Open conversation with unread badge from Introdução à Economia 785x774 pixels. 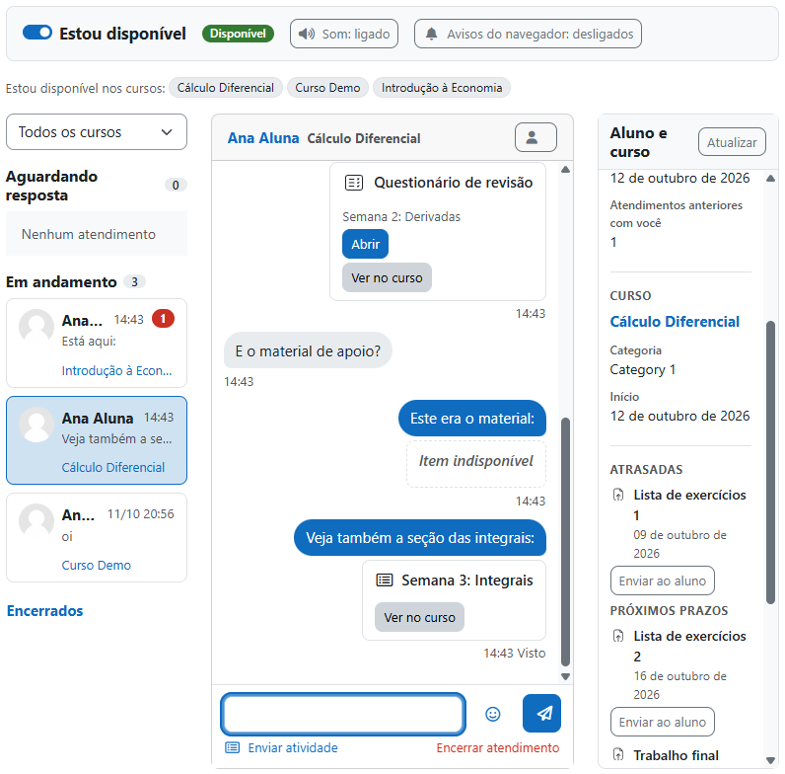[x=97, y=344]
